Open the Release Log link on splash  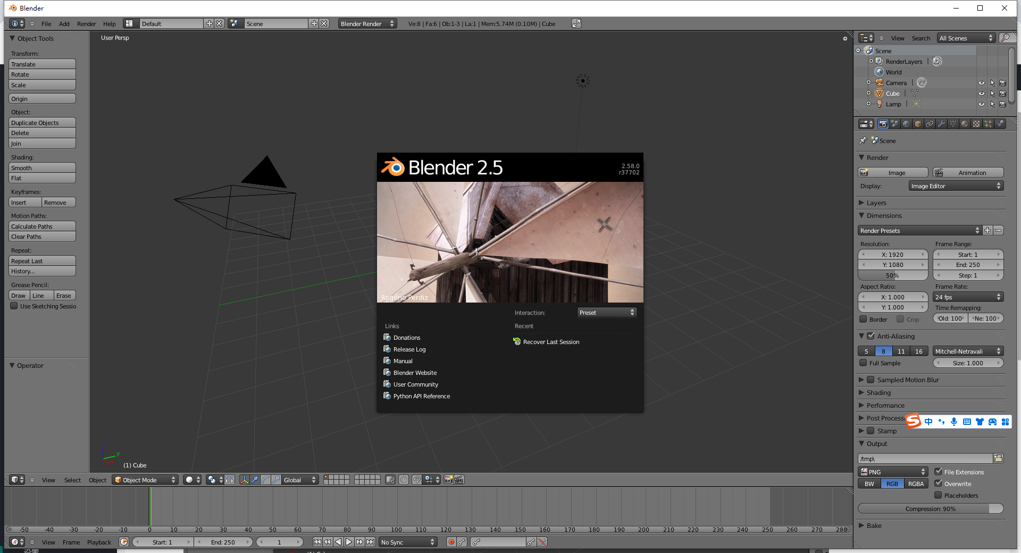(409, 349)
